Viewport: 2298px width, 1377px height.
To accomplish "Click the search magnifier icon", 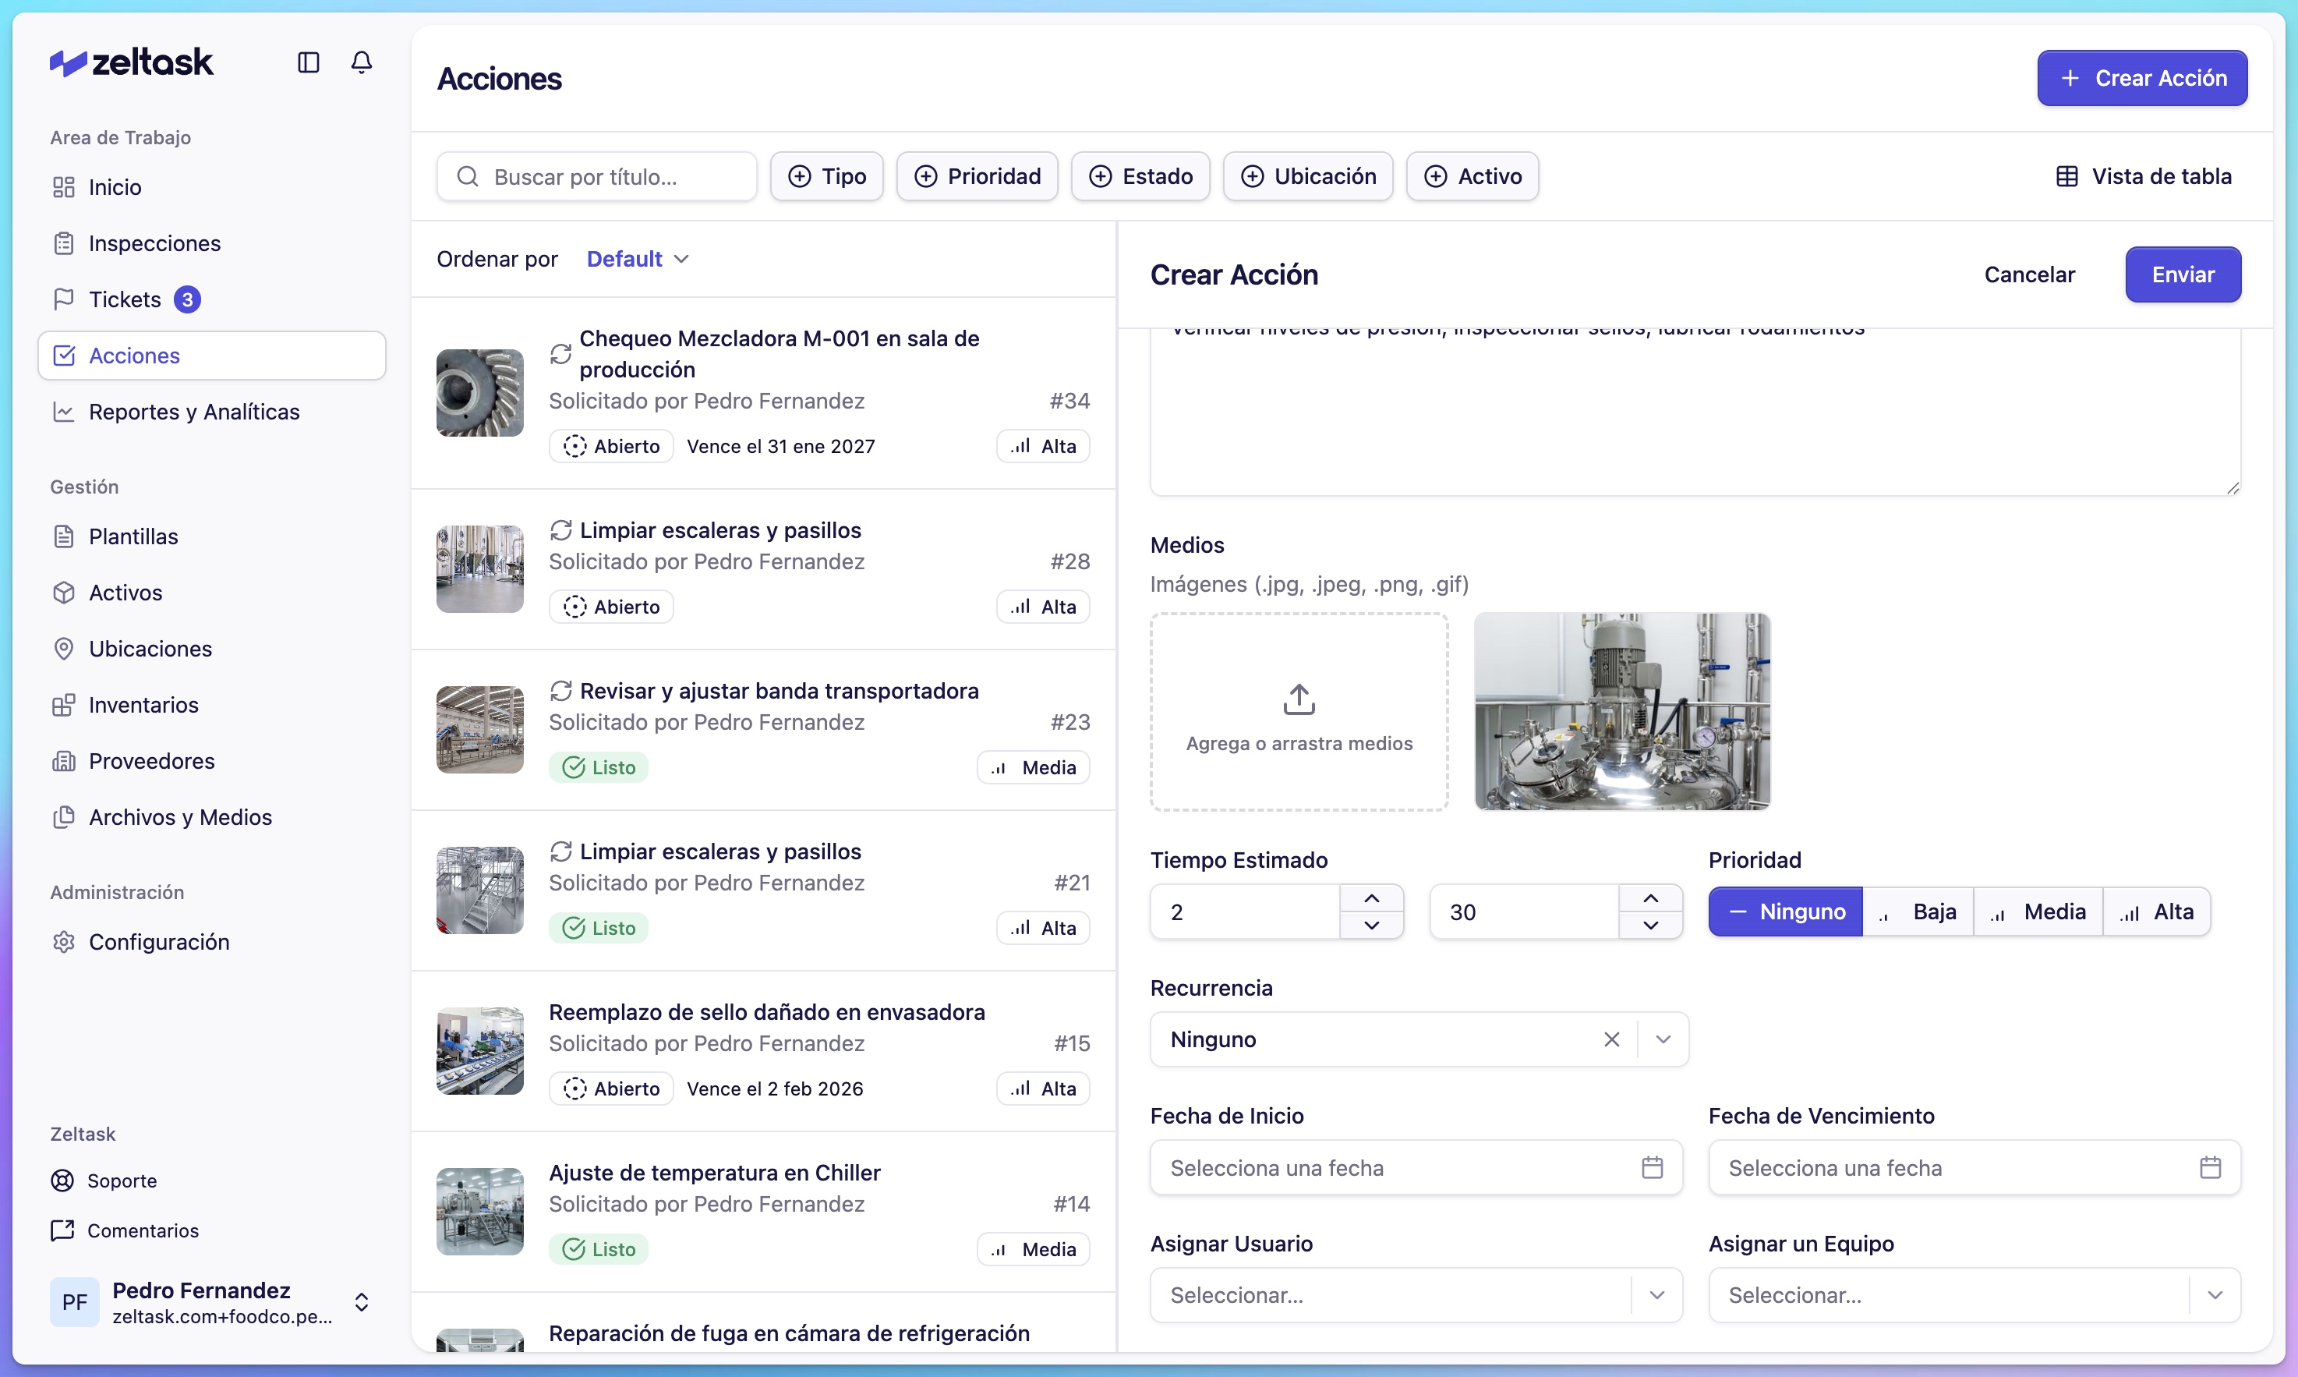I will 468,176.
